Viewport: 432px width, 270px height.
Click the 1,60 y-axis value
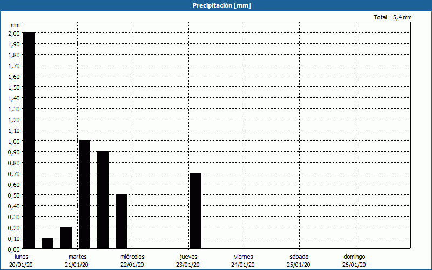pyautogui.click(x=14, y=76)
